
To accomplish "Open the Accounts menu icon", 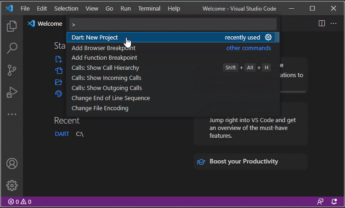I will [12, 163].
